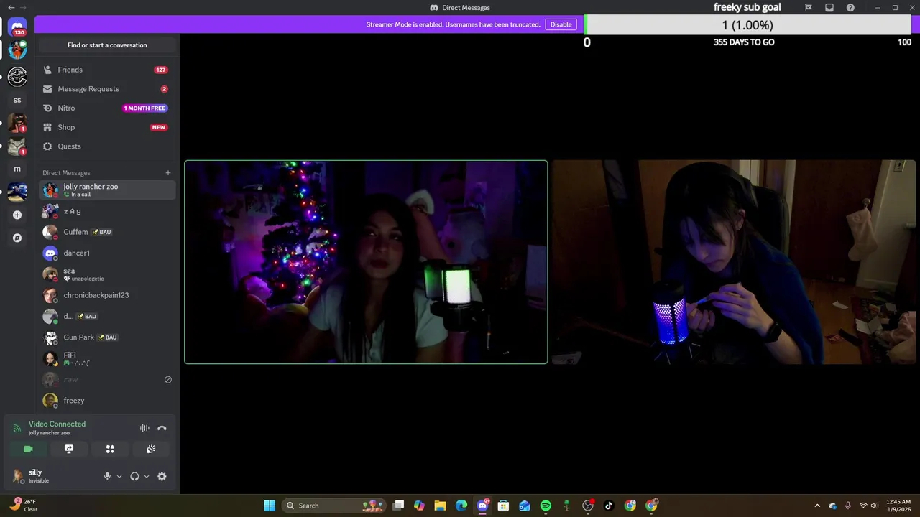Open Spotify from the taskbar

click(x=546, y=506)
